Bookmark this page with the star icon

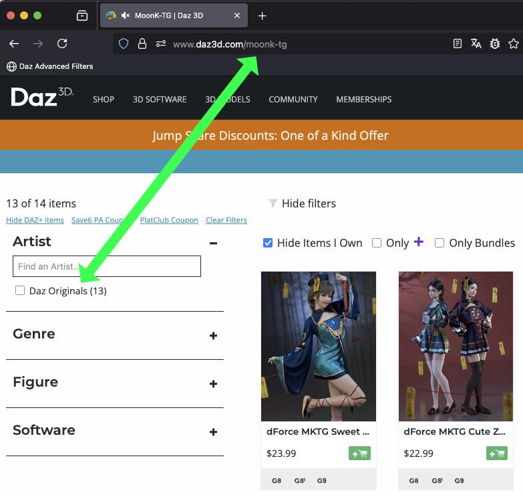click(514, 43)
